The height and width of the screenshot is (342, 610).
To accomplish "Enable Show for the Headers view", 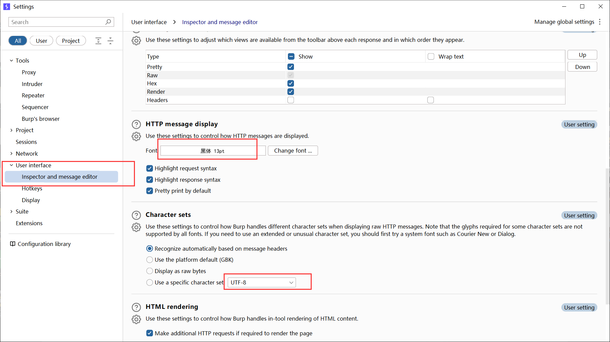I will coord(291,100).
